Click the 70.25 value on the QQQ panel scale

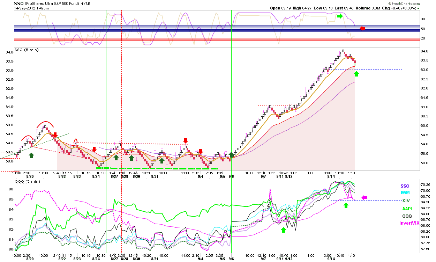tap(426, 184)
